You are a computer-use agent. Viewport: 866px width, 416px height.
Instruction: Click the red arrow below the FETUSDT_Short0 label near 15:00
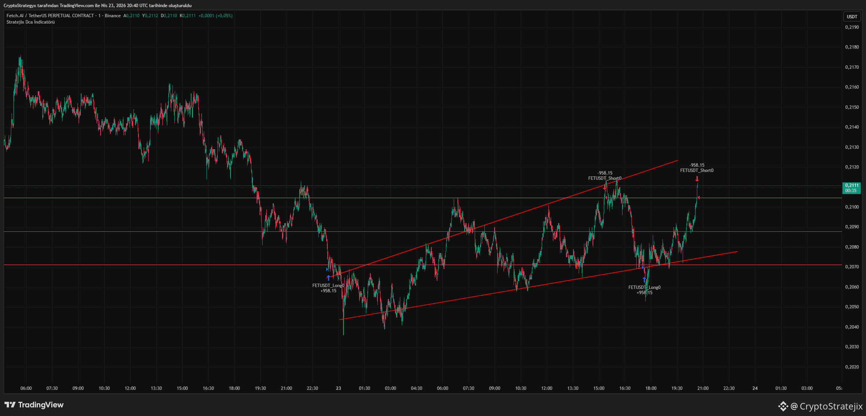[605, 187]
